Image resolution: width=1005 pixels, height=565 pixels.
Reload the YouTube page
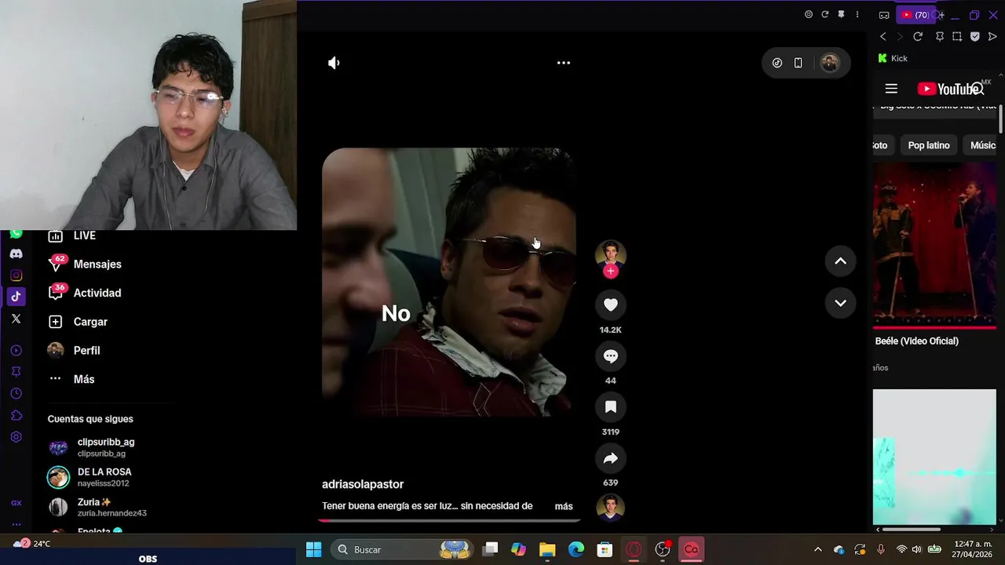(x=917, y=36)
